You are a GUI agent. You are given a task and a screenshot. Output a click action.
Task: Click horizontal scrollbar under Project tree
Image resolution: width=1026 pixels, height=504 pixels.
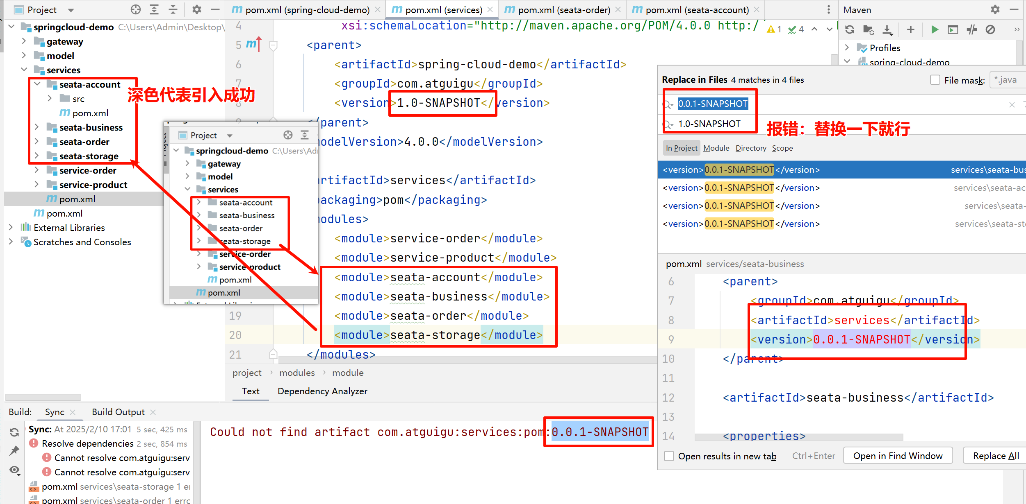43,398
